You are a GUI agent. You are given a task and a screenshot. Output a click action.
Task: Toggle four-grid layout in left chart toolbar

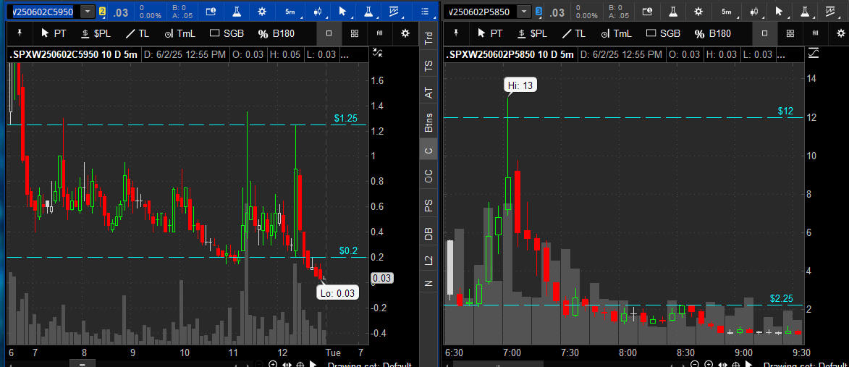tap(354, 33)
